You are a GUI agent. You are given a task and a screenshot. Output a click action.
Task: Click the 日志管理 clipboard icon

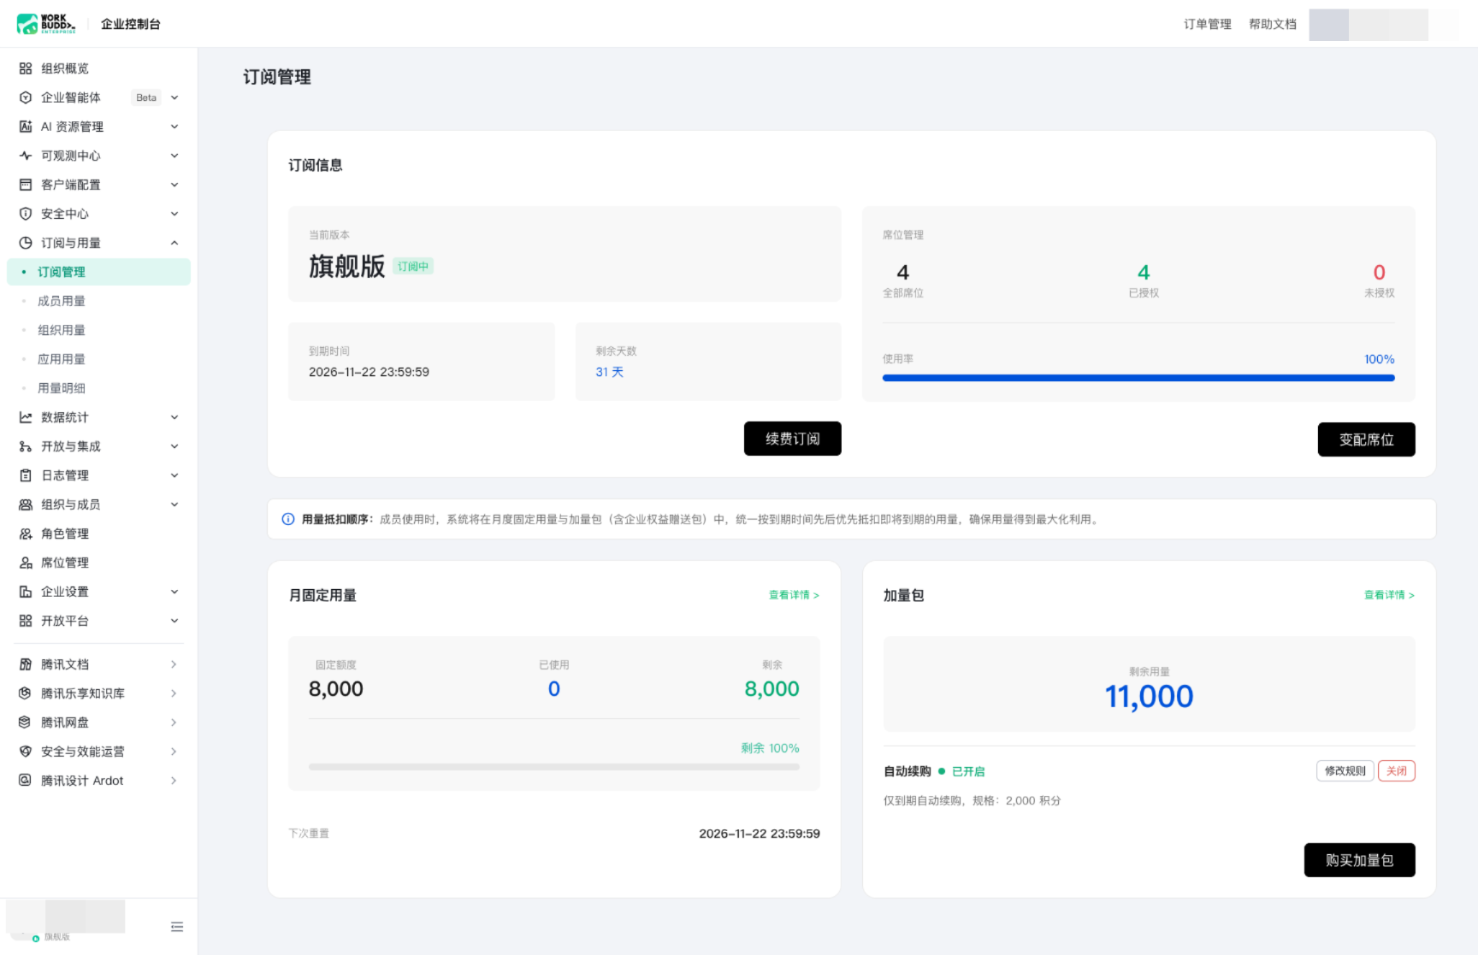pyautogui.click(x=26, y=475)
